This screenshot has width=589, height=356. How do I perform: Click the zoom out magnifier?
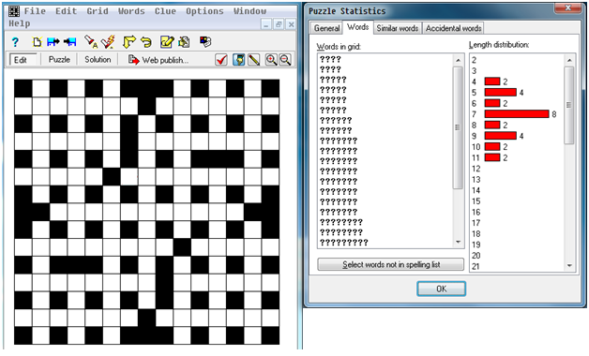point(285,60)
